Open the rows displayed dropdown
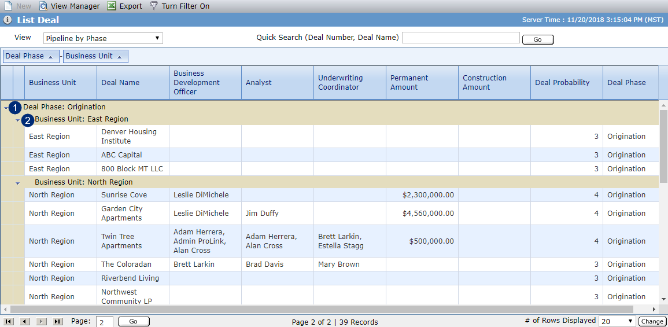668x327 pixels. (617, 321)
